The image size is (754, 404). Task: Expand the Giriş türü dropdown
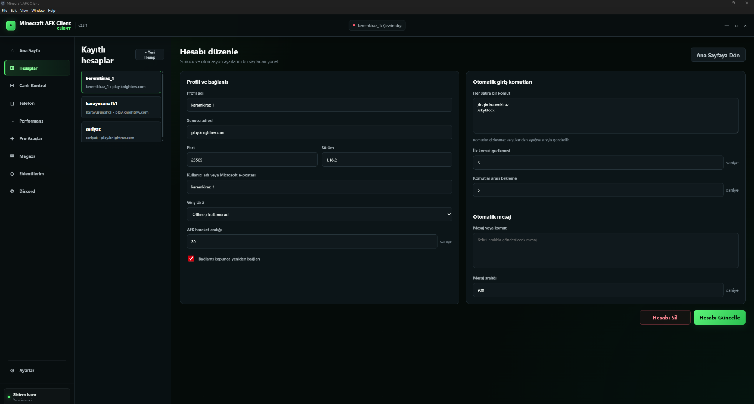(320, 214)
